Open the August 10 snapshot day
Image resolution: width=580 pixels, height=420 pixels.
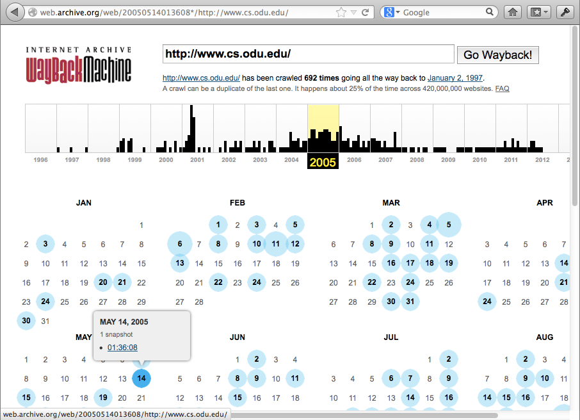tap(545, 378)
